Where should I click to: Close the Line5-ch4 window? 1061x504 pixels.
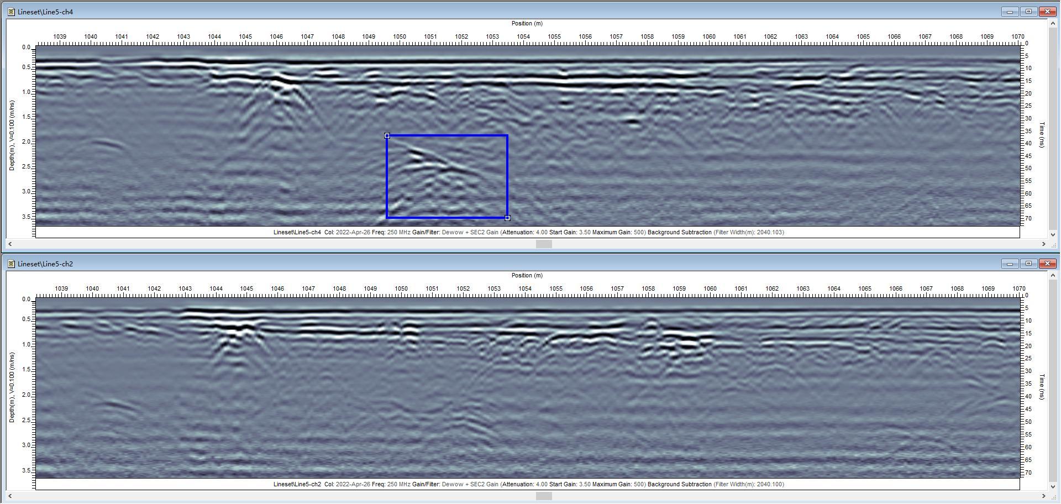pyautogui.click(x=1048, y=12)
